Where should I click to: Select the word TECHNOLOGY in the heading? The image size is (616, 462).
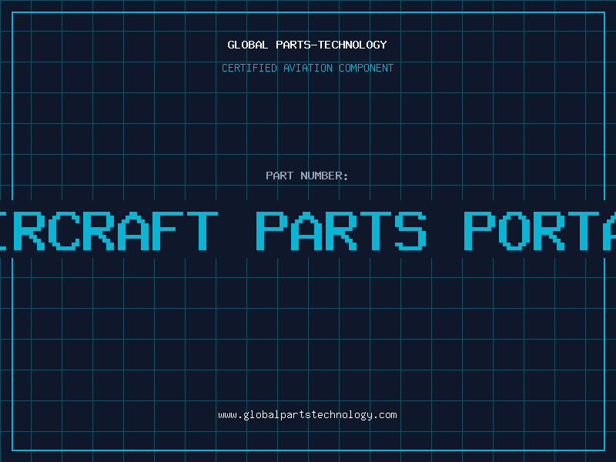click(353, 45)
